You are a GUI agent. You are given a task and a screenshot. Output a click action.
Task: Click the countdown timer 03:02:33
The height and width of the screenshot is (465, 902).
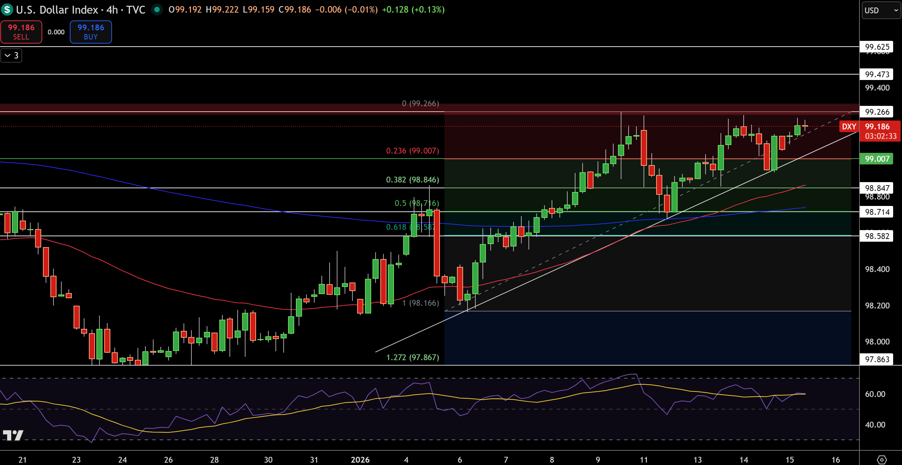(881, 136)
